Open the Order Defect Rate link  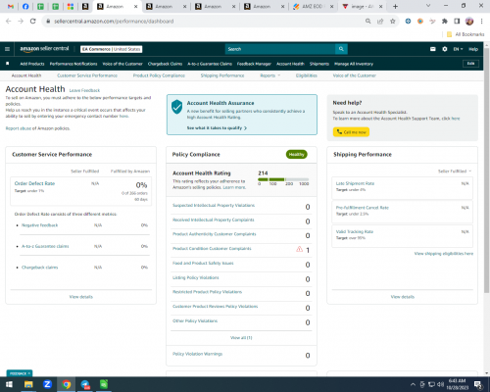tap(34, 183)
